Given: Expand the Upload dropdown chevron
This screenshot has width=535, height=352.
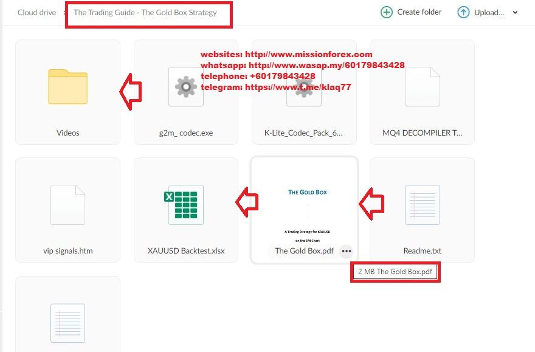Looking at the screenshot, I should point(516,13).
